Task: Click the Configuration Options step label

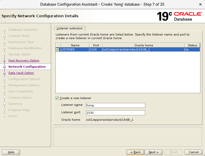Action: click(x=24, y=79)
